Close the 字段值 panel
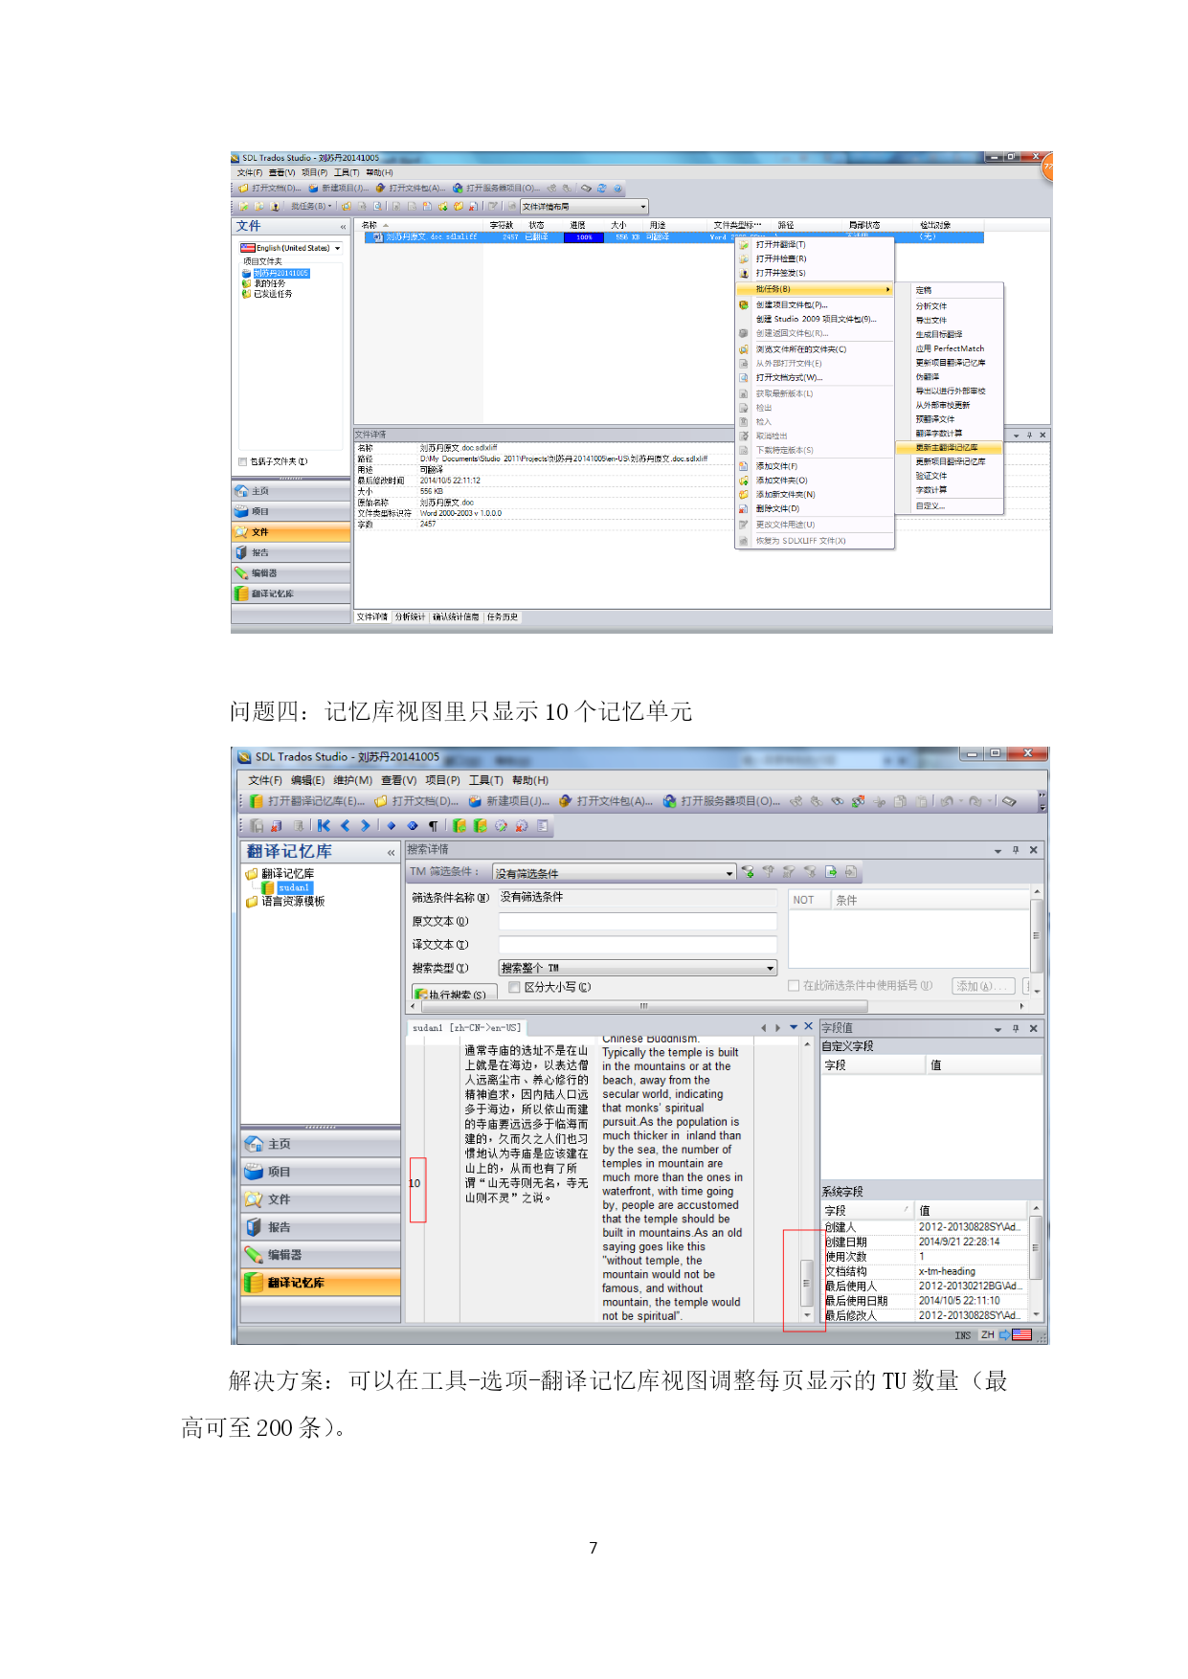The height and width of the screenshot is (1679, 1188). tap(1034, 1029)
